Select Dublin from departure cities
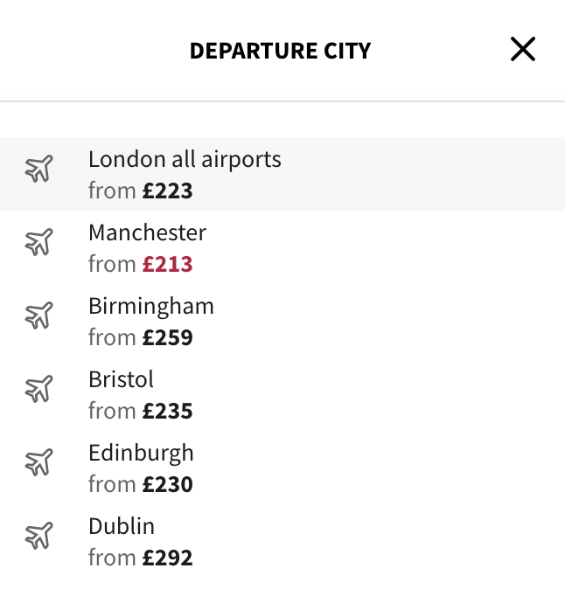Viewport: 565px width, 610px height. point(282,541)
